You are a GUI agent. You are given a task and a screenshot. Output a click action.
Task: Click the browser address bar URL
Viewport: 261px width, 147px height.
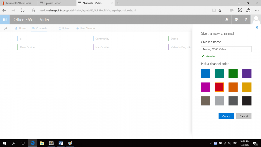pos(87,10)
